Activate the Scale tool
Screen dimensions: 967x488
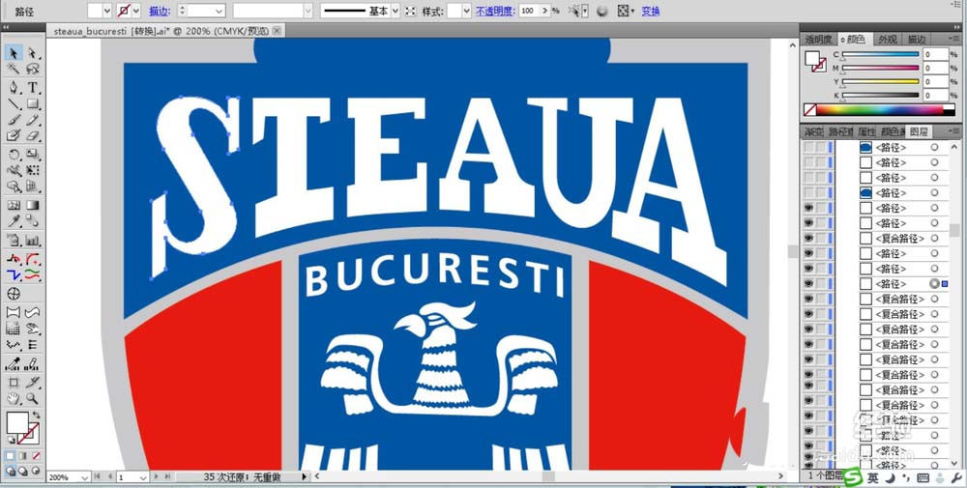click(33, 154)
